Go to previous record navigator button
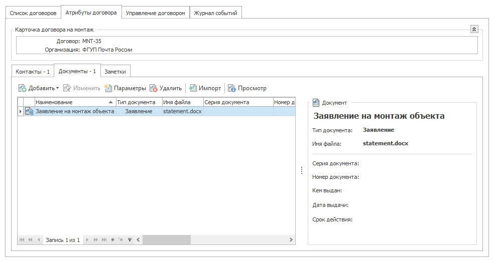Image resolution: width=494 pixels, height=262 pixels. coord(39,239)
